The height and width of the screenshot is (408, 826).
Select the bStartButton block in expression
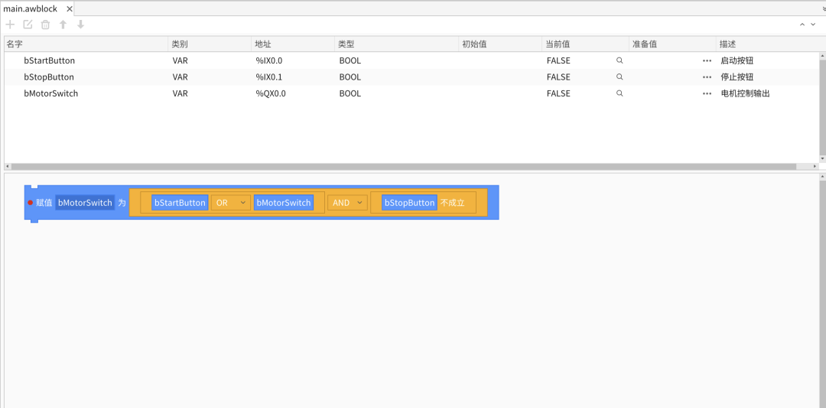pos(180,202)
